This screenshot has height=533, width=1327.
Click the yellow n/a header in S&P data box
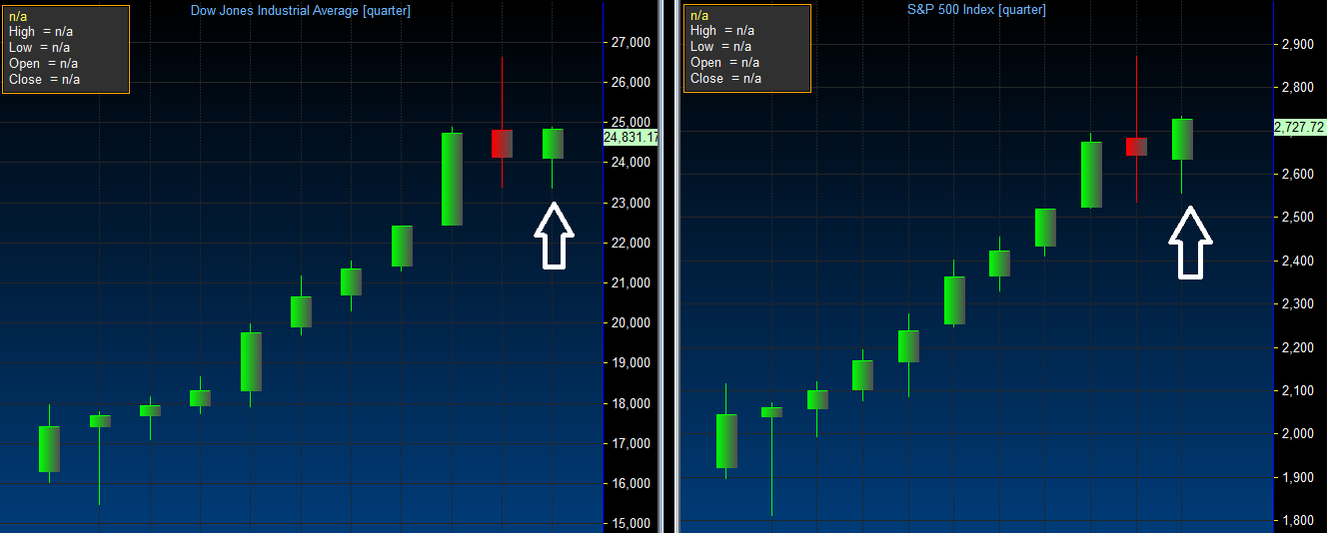[699, 15]
